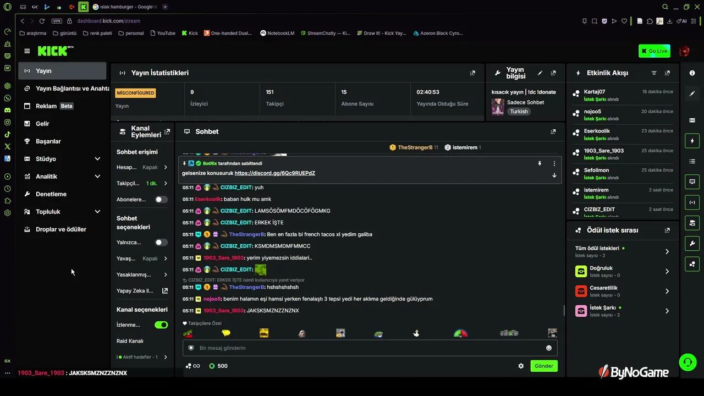Select Yayın in the sidebar

click(x=62, y=71)
